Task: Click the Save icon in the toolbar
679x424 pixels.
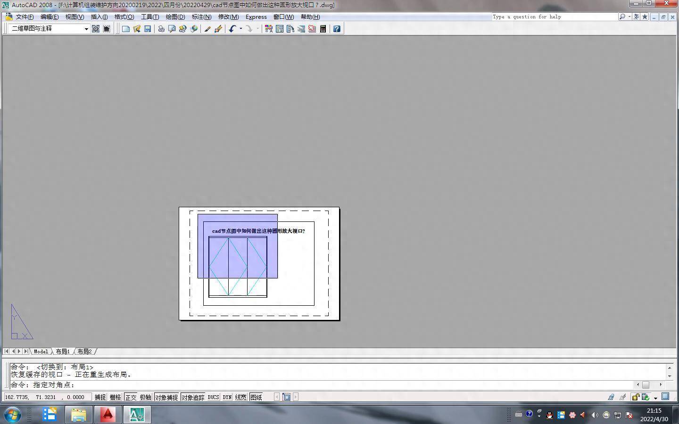Action: click(x=148, y=29)
